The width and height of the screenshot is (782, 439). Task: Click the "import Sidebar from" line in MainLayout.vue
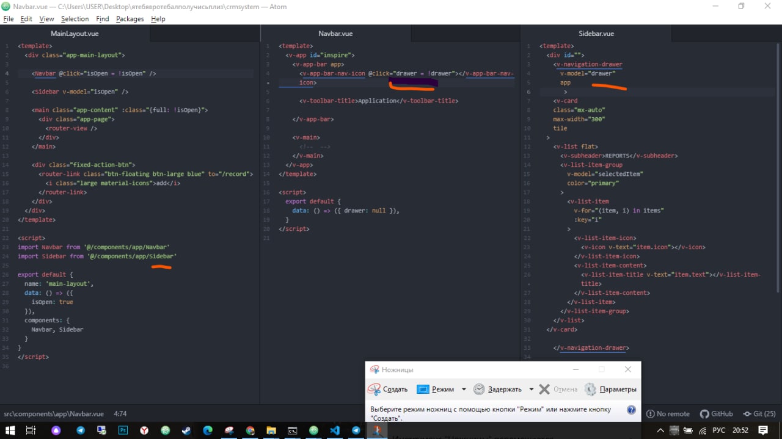97,256
